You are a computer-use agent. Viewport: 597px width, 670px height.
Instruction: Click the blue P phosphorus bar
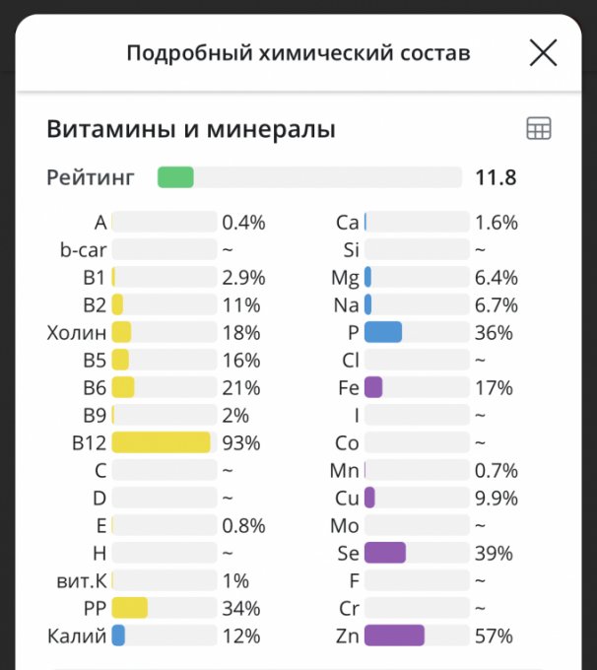[383, 333]
